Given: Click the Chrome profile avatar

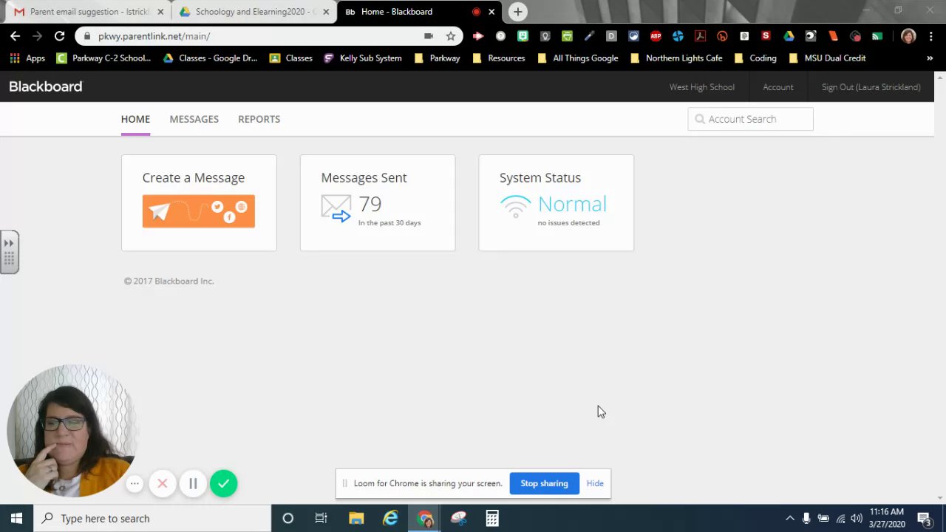Looking at the screenshot, I should coord(908,35).
